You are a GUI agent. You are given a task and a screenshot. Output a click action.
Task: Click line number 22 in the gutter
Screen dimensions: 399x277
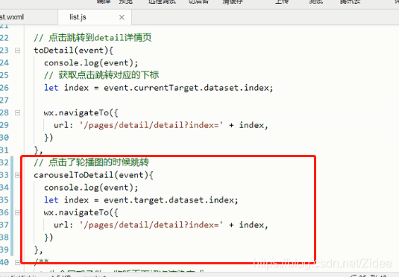coord(4,38)
